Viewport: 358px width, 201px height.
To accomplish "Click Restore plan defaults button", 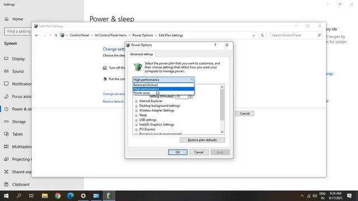I will pyautogui.click(x=202, y=140).
